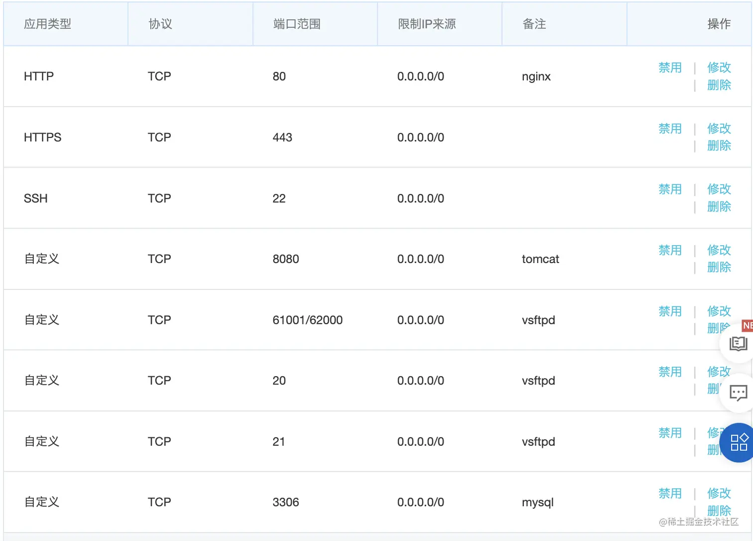The height and width of the screenshot is (541, 753).
Task: Click the blue quick apps launcher icon
Action: coord(739,442)
